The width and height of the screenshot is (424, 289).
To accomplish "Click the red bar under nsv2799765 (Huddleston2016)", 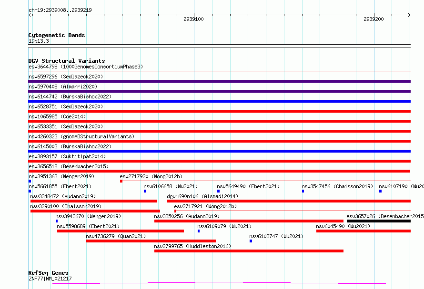I will point(249,251).
